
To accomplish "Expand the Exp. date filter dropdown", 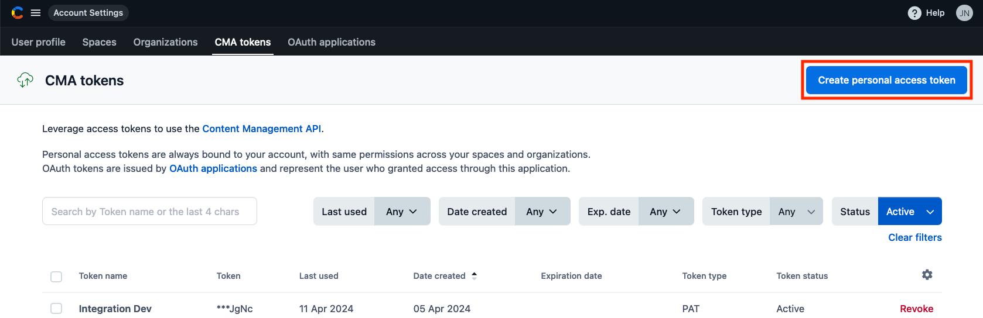I will coord(665,211).
